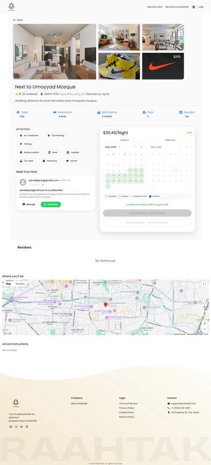Select the Car wash amenity chip

(26, 161)
